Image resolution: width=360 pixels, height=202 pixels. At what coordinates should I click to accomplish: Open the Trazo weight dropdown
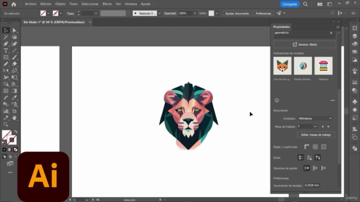(96, 13)
